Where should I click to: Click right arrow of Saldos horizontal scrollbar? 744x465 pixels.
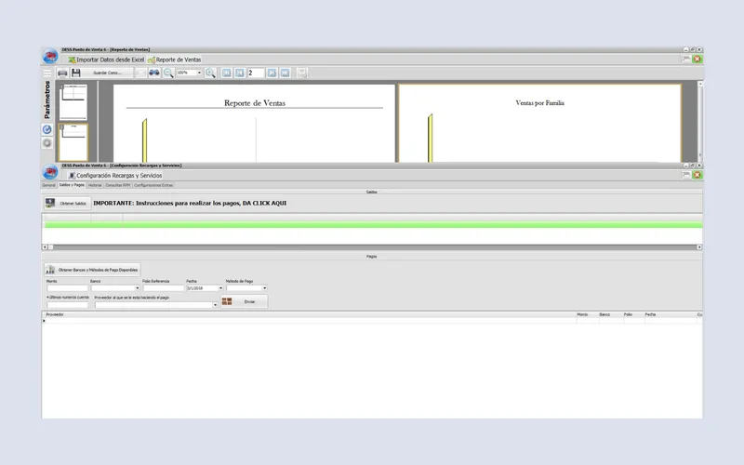(699, 247)
